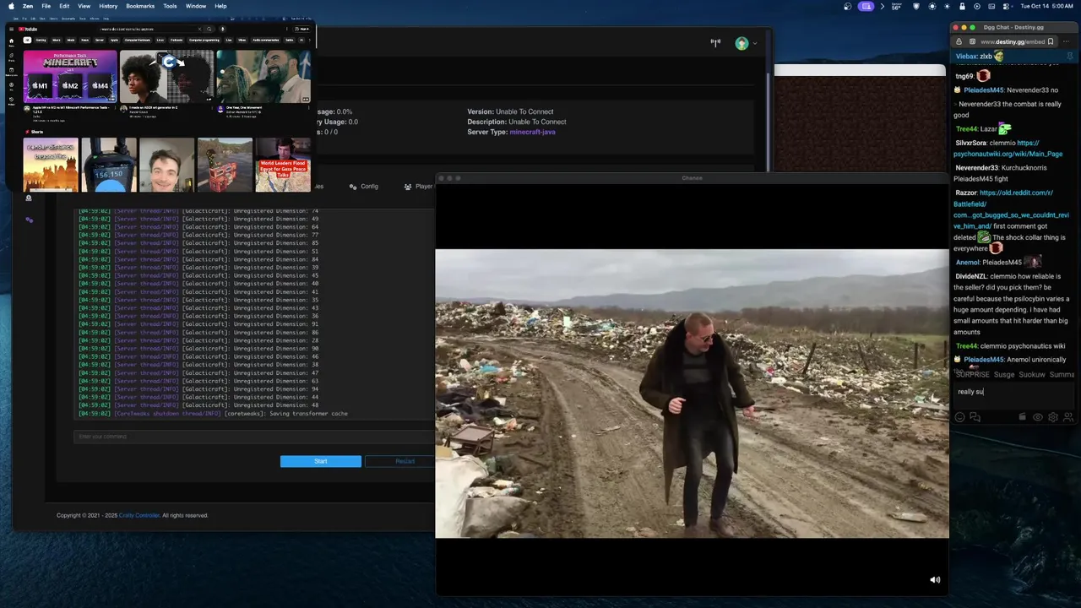Open the History menu

108,6
